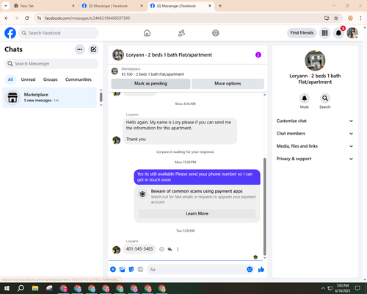Reply to the 401-545-5483 message
Screen dimensions: 367x294
pos(170,249)
